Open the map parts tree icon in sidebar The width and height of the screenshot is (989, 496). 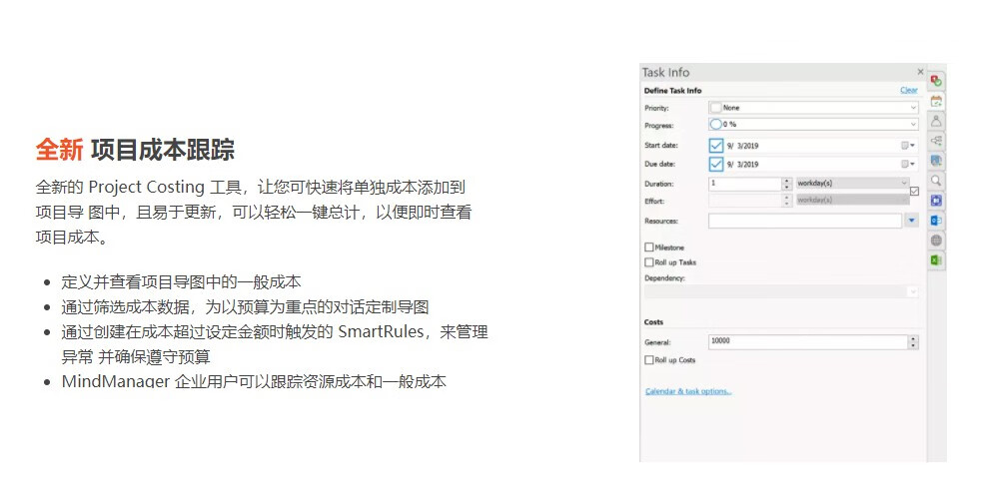(x=937, y=140)
